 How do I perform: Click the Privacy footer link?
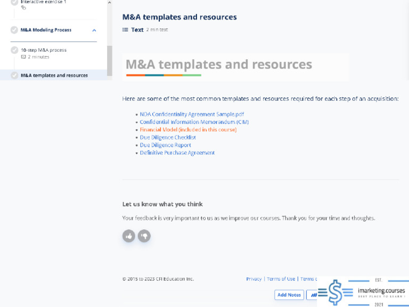pyautogui.click(x=254, y=279)
